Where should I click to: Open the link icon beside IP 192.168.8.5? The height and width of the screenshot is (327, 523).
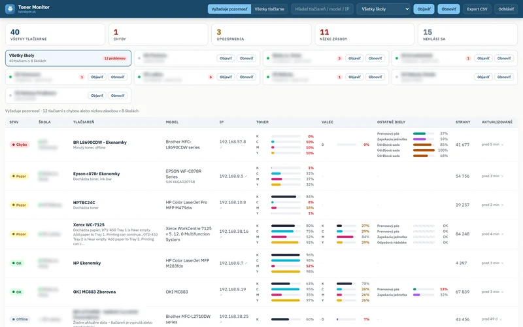coord(246,176)
